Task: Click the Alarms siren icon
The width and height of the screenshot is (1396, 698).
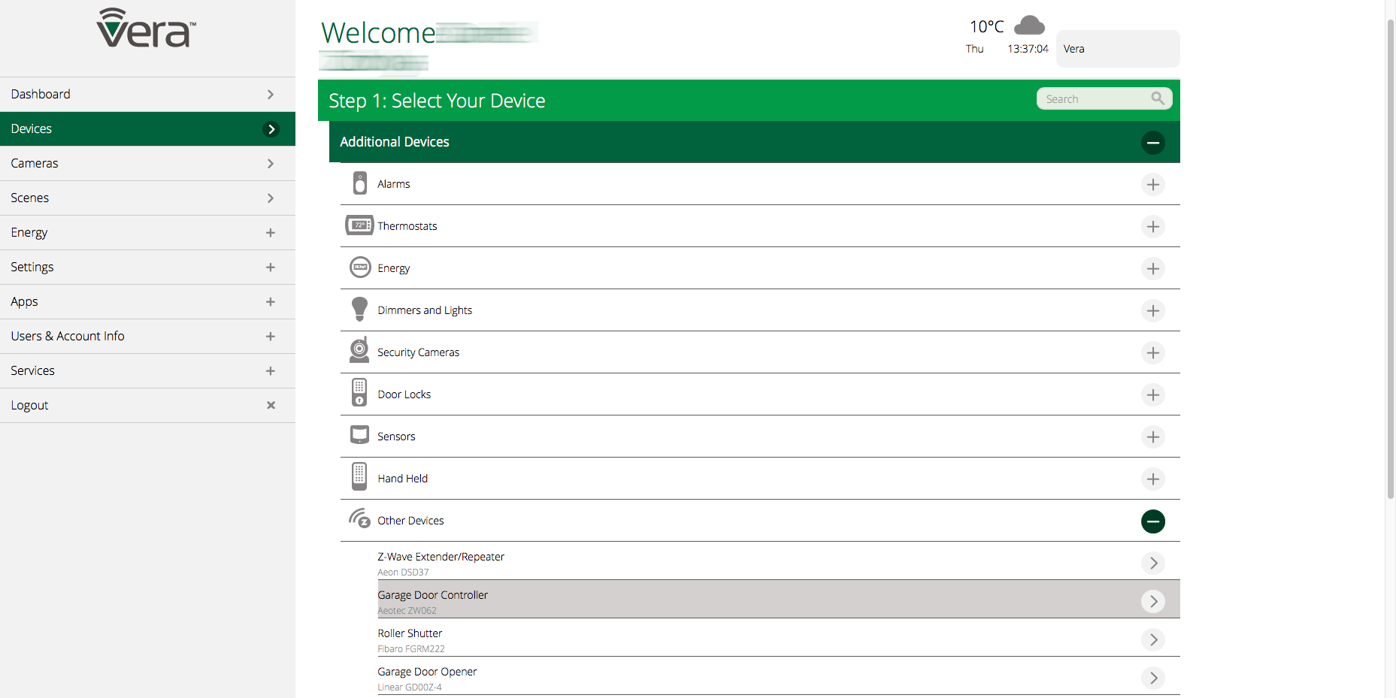Action: click(x=360, y=183)
